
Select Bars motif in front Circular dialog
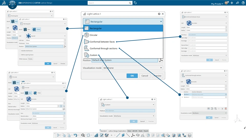(28, 93)
